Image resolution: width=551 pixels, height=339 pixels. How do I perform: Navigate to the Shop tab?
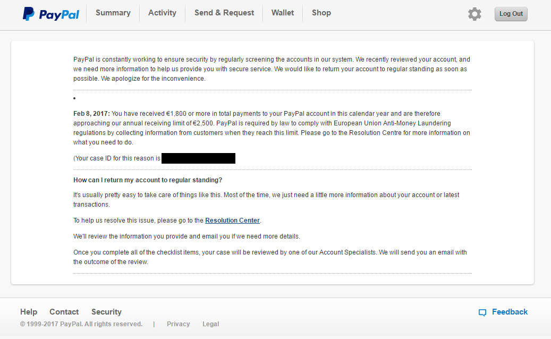321,13
